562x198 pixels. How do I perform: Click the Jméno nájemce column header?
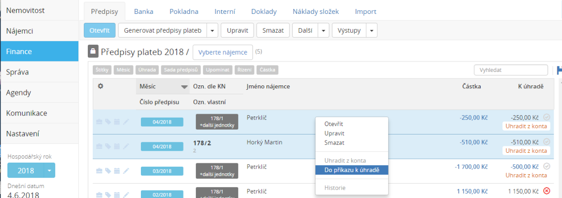[268, 86]
